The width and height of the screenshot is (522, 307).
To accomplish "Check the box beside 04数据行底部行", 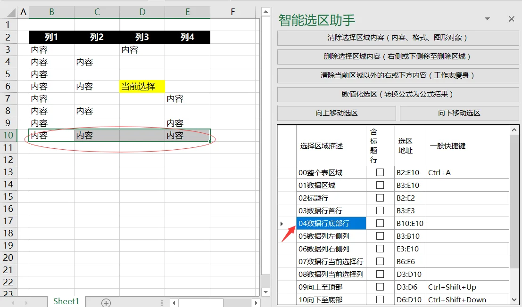I will (x=380, y=223).
